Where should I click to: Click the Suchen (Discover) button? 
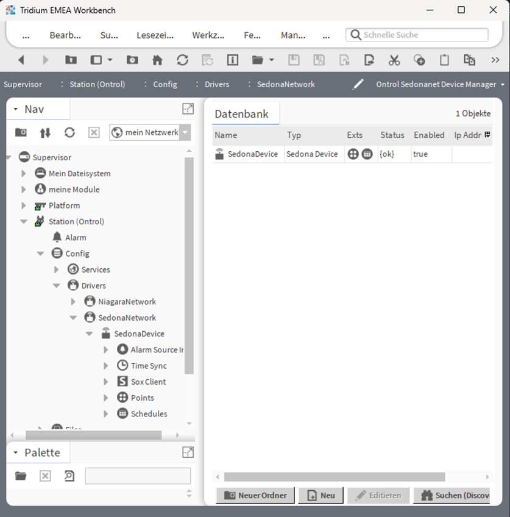click(x=452, y=495)
